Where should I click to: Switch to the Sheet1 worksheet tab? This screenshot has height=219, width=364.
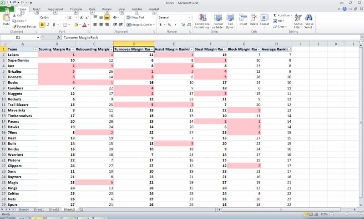(x=39, y=209)
